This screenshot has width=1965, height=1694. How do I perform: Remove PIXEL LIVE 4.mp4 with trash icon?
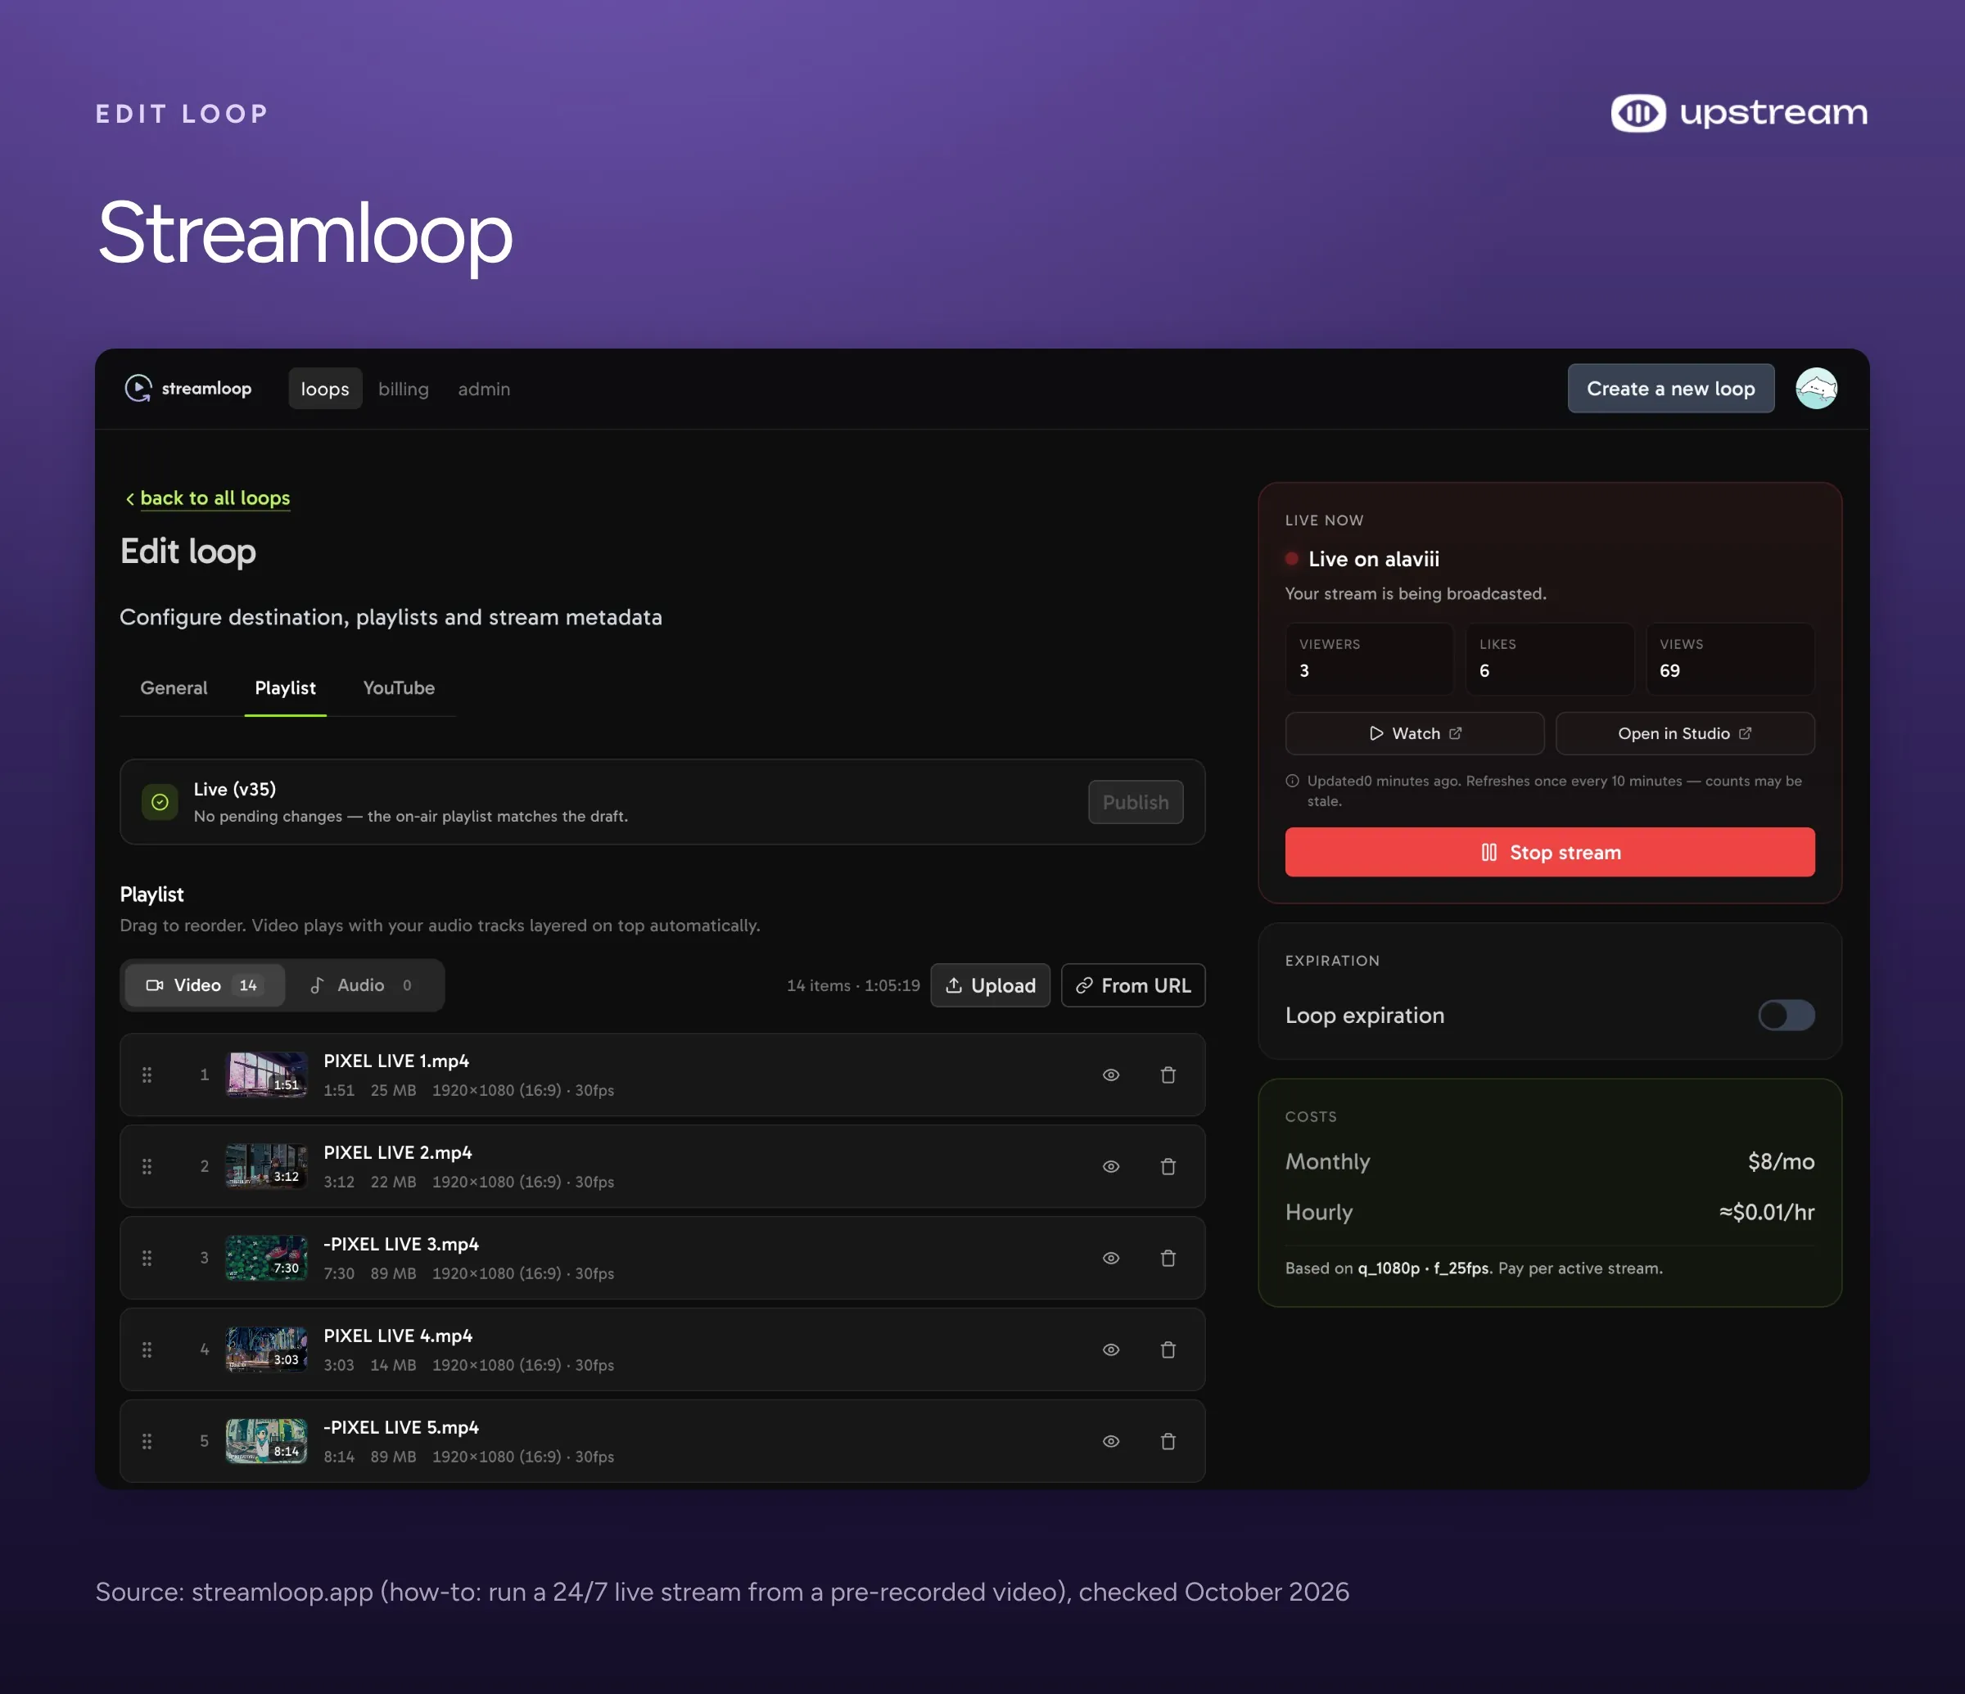click(x=1168, y=1350)
